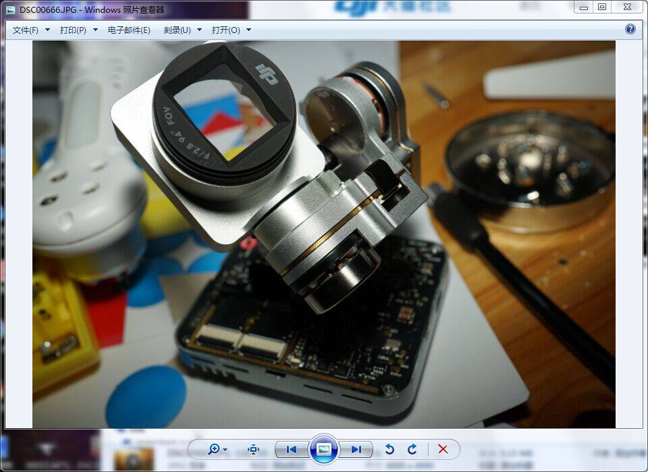Click the Photo Viewer title bar icon
This screenshot has height=472, width=648.
point(11,9)
